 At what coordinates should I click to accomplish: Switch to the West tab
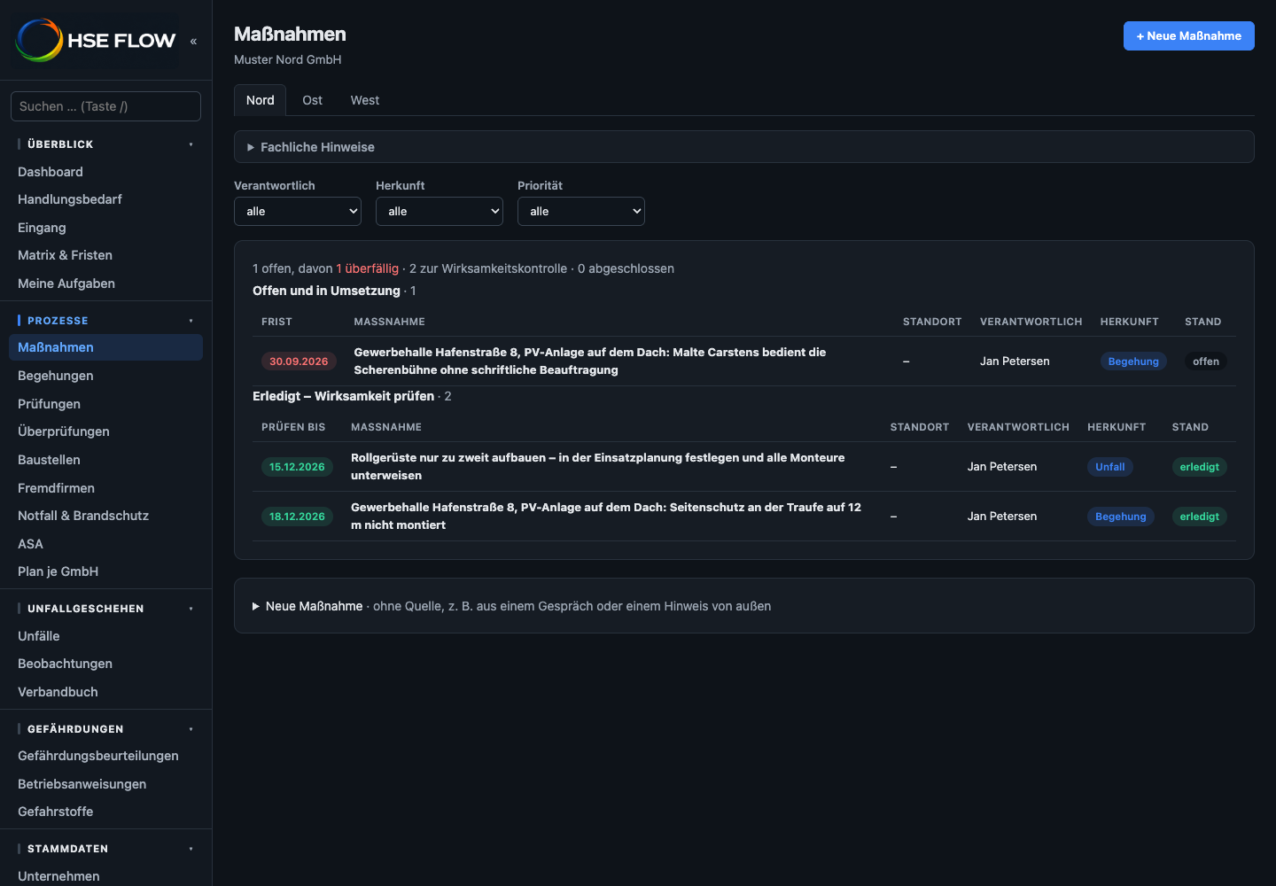pyautogui.click(x=365, y=100)
